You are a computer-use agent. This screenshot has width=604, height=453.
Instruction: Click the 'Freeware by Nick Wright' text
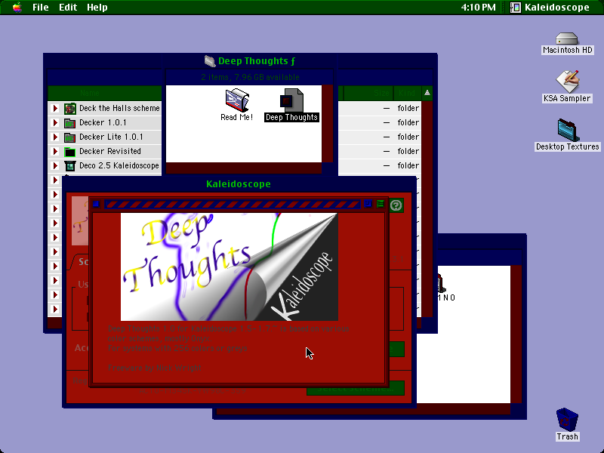coord(155,368)
